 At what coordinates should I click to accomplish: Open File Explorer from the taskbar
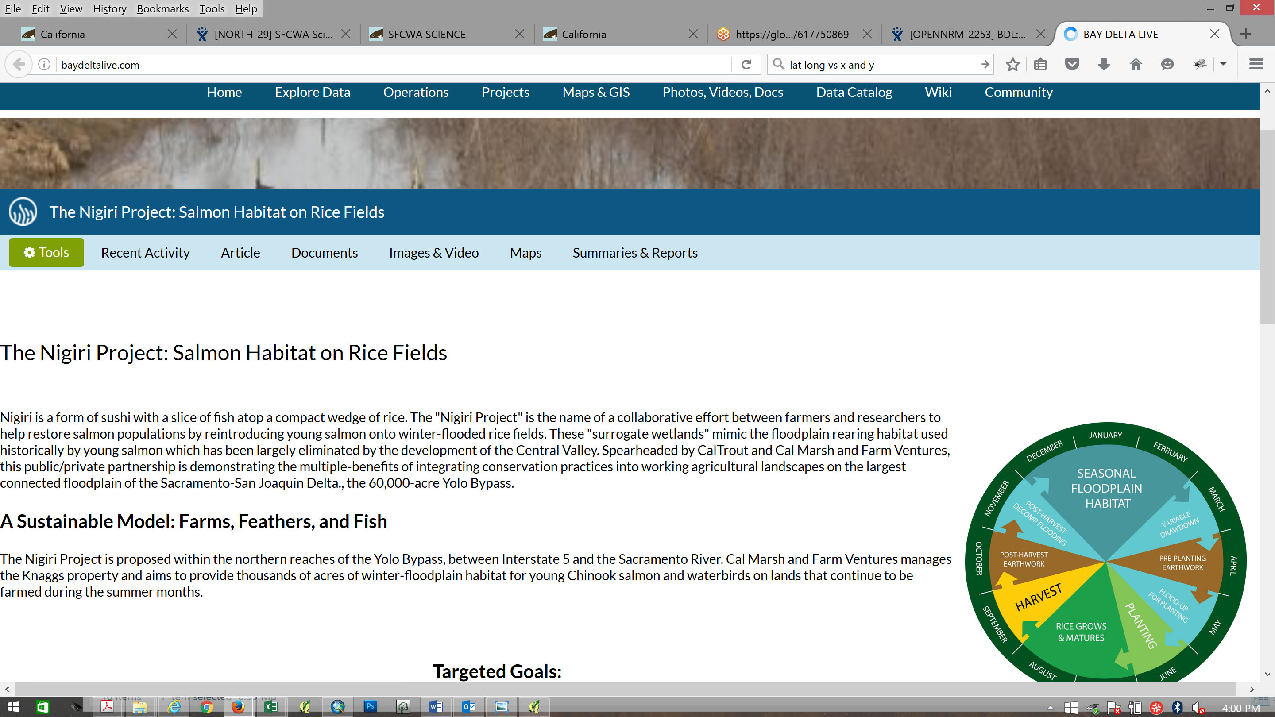pos(139,707)
